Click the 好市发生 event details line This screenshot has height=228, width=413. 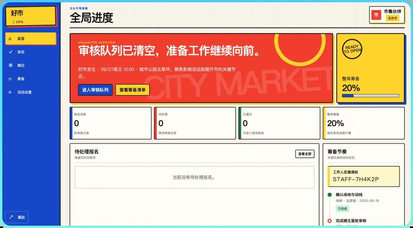(157, 73)
